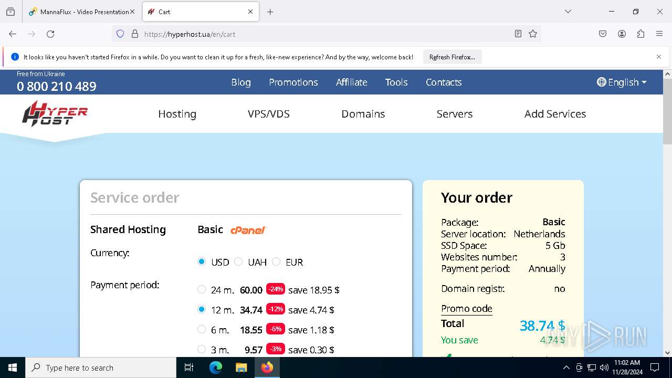Open Task View on taskbar
Viewport: 672px width, 378px height.
click(189, 367)
